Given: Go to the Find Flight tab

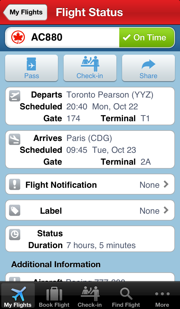Looking at the screenshot, I should 126,296.
